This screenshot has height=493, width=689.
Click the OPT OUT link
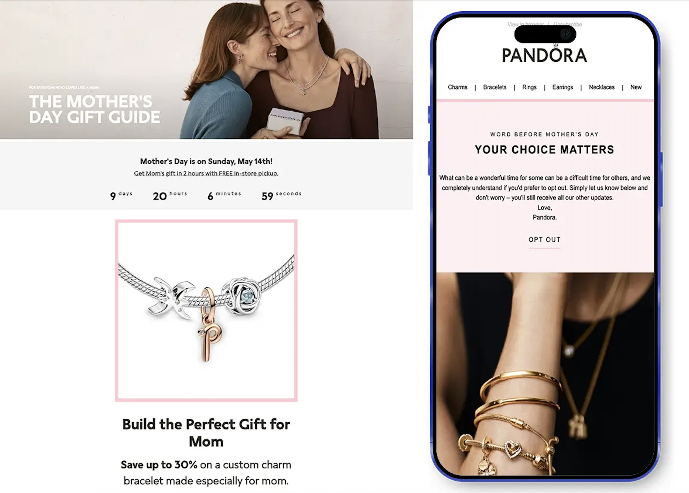pos(544,240)
